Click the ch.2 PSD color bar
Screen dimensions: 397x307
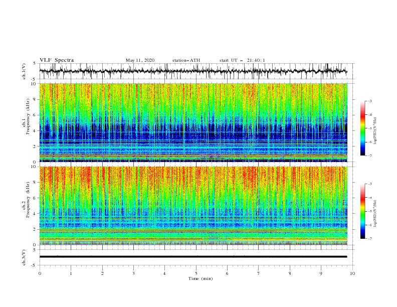pos(362,211)
